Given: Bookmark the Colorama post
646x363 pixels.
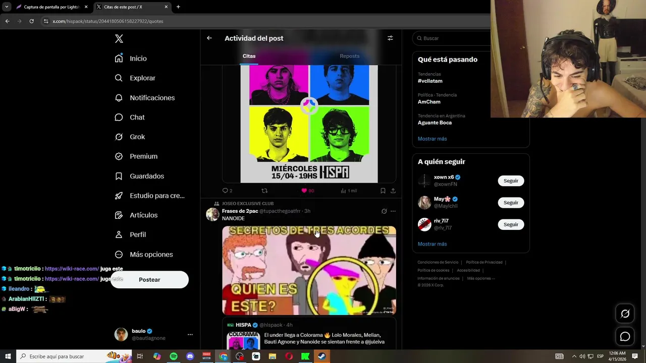Looking at the screenshot, I should [x=383, y=191].
